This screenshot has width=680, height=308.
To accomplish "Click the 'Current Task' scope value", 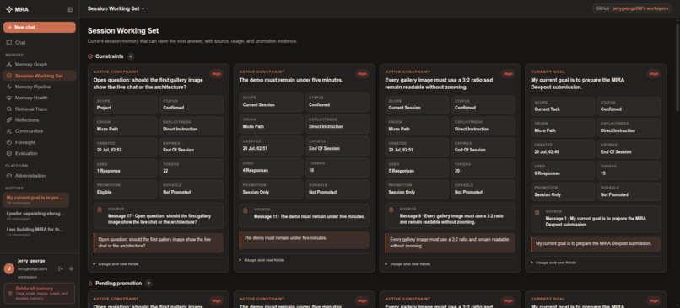I will click(547, 109).
